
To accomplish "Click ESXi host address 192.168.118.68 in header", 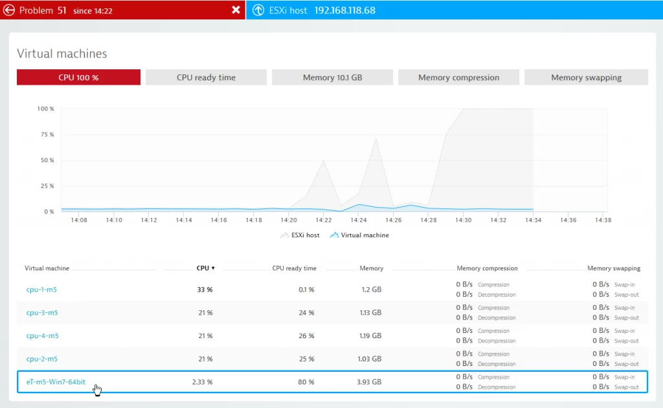I will coord(344,10).
